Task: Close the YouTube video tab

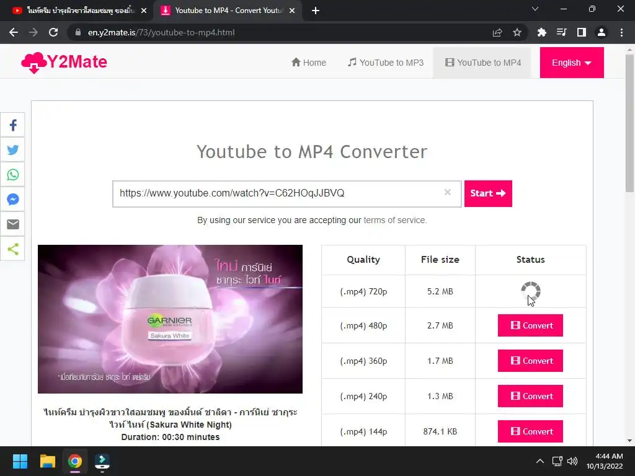Action: tap(144, 11)
